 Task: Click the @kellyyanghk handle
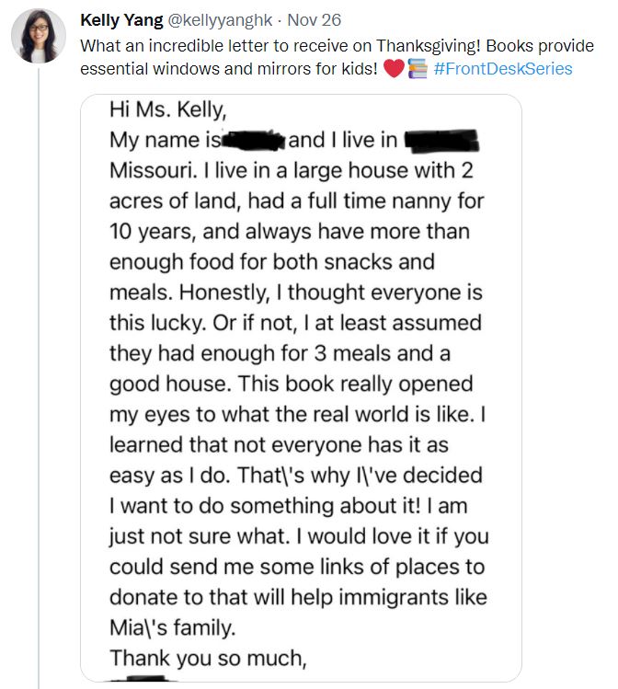207,20
